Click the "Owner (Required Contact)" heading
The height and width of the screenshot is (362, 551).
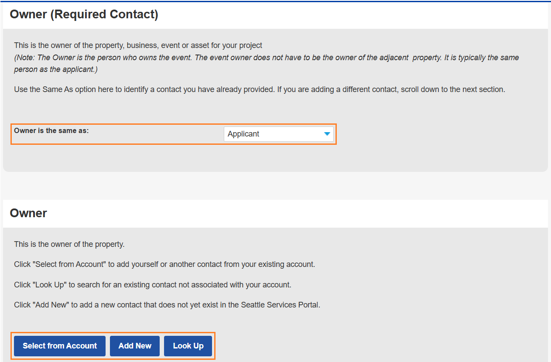(84, 14)
